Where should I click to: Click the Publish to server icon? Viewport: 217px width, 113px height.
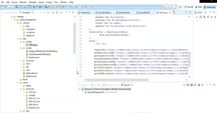pos(203,85)
